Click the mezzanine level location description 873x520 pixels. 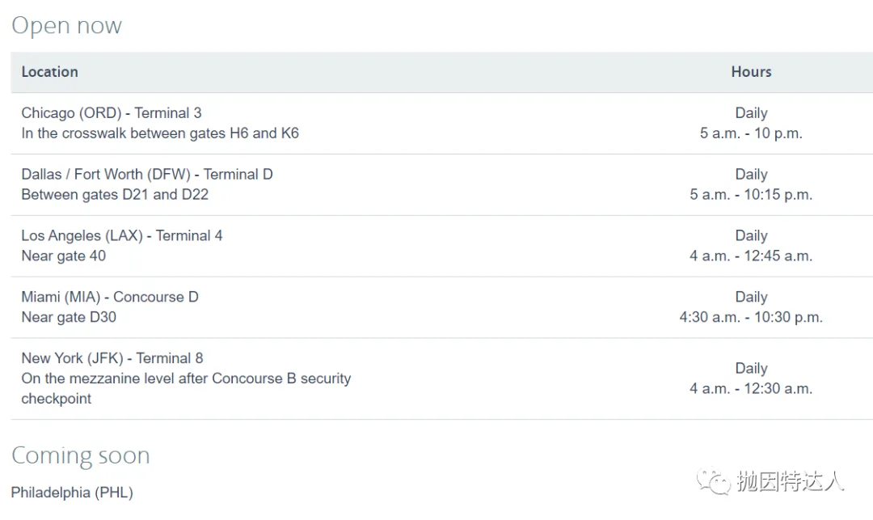pos(186,389)
